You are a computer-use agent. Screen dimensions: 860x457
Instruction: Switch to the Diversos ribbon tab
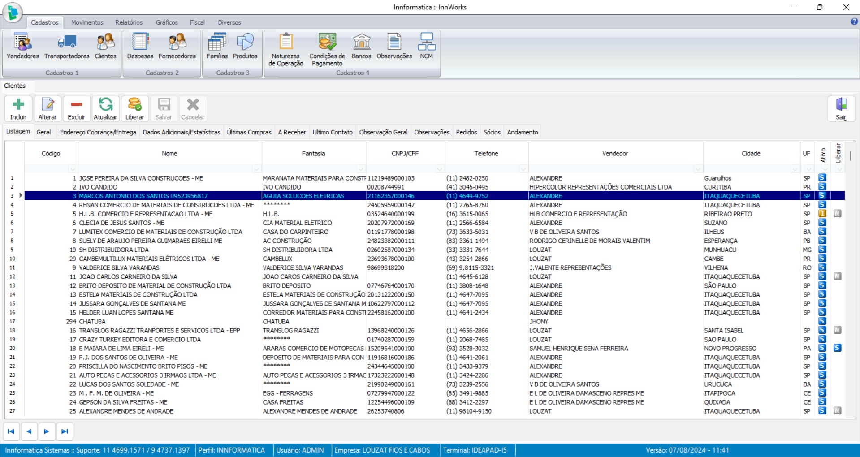(229, 22)
